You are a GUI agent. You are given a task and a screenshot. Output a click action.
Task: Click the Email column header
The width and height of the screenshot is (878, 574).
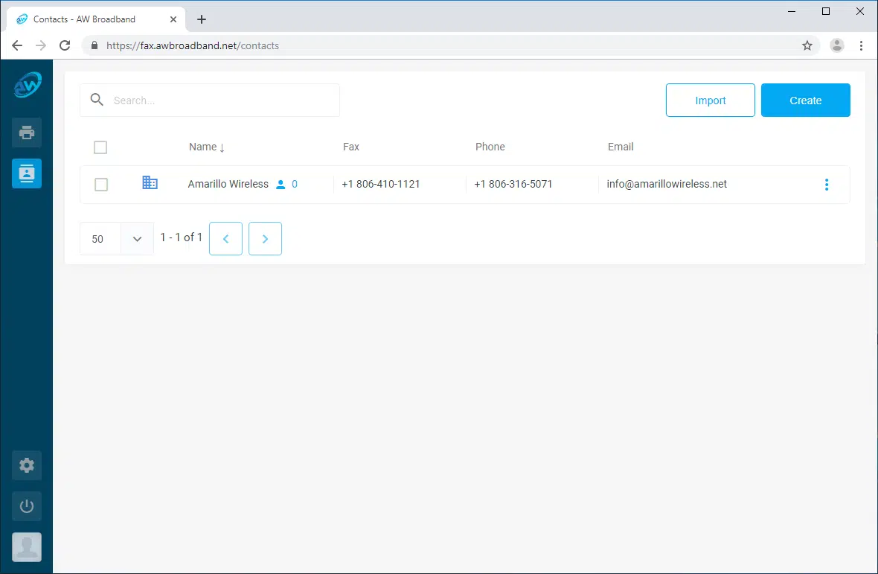click(621, 147)
